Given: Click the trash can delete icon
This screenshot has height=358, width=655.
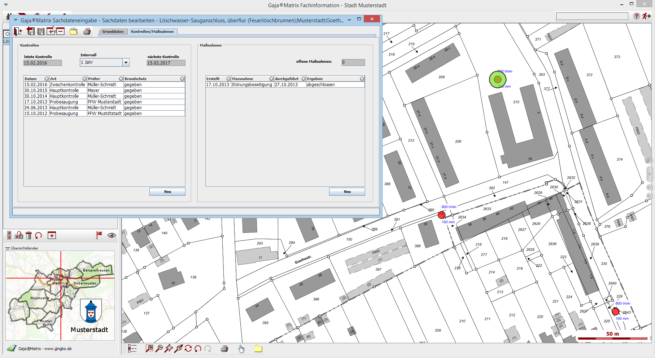Looking at the screenshot, I should click(29, 235).
